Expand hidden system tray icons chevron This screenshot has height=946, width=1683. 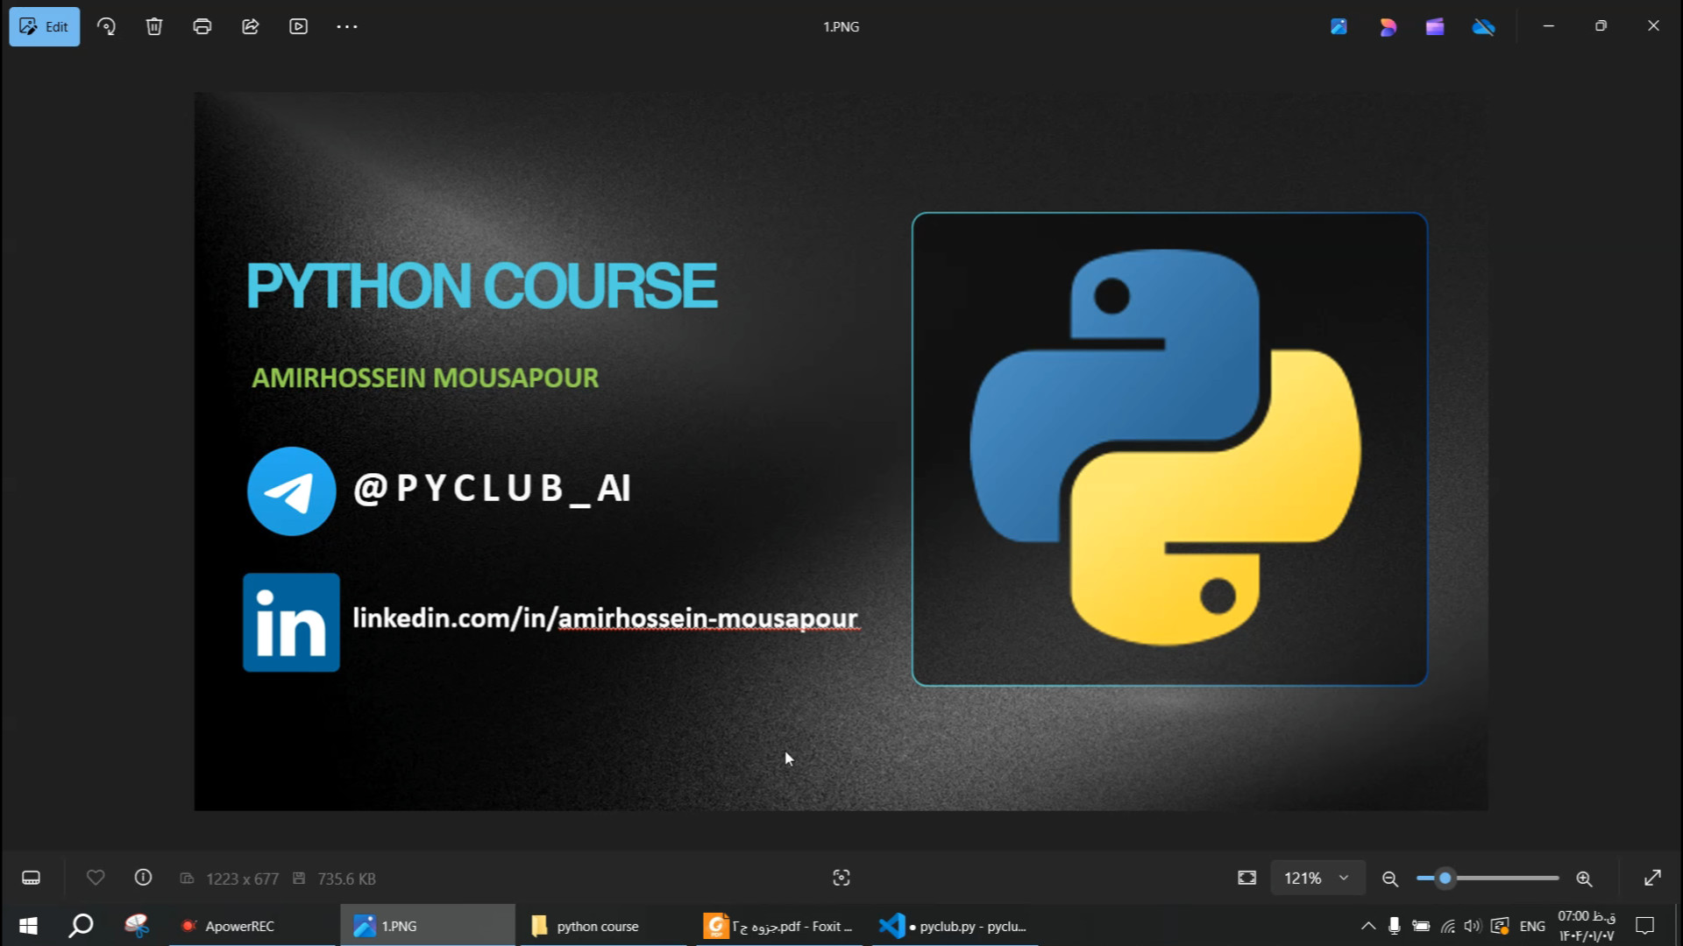[x=1367, y=926]
